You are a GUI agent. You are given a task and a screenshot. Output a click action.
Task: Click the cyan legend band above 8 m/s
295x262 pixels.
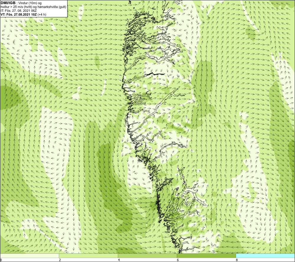(265, 256)
